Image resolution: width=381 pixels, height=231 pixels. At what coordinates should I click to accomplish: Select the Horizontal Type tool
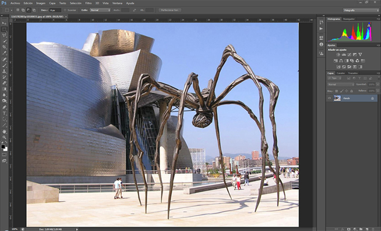[x=4, y=113]
